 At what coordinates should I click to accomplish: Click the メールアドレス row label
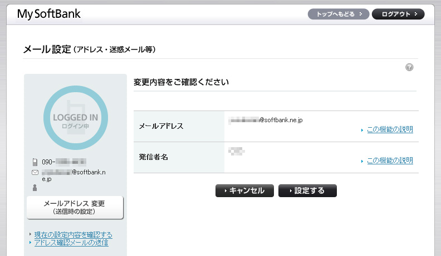(161, 126)
